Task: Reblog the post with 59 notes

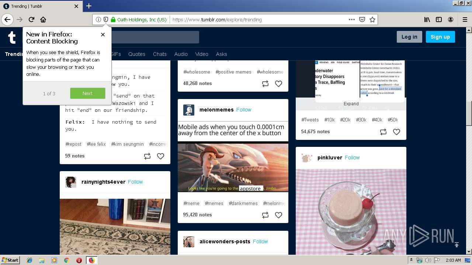Action: click(x=147, y=156)
